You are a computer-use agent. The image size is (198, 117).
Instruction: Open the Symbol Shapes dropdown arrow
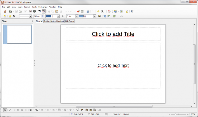click(51, 110)
